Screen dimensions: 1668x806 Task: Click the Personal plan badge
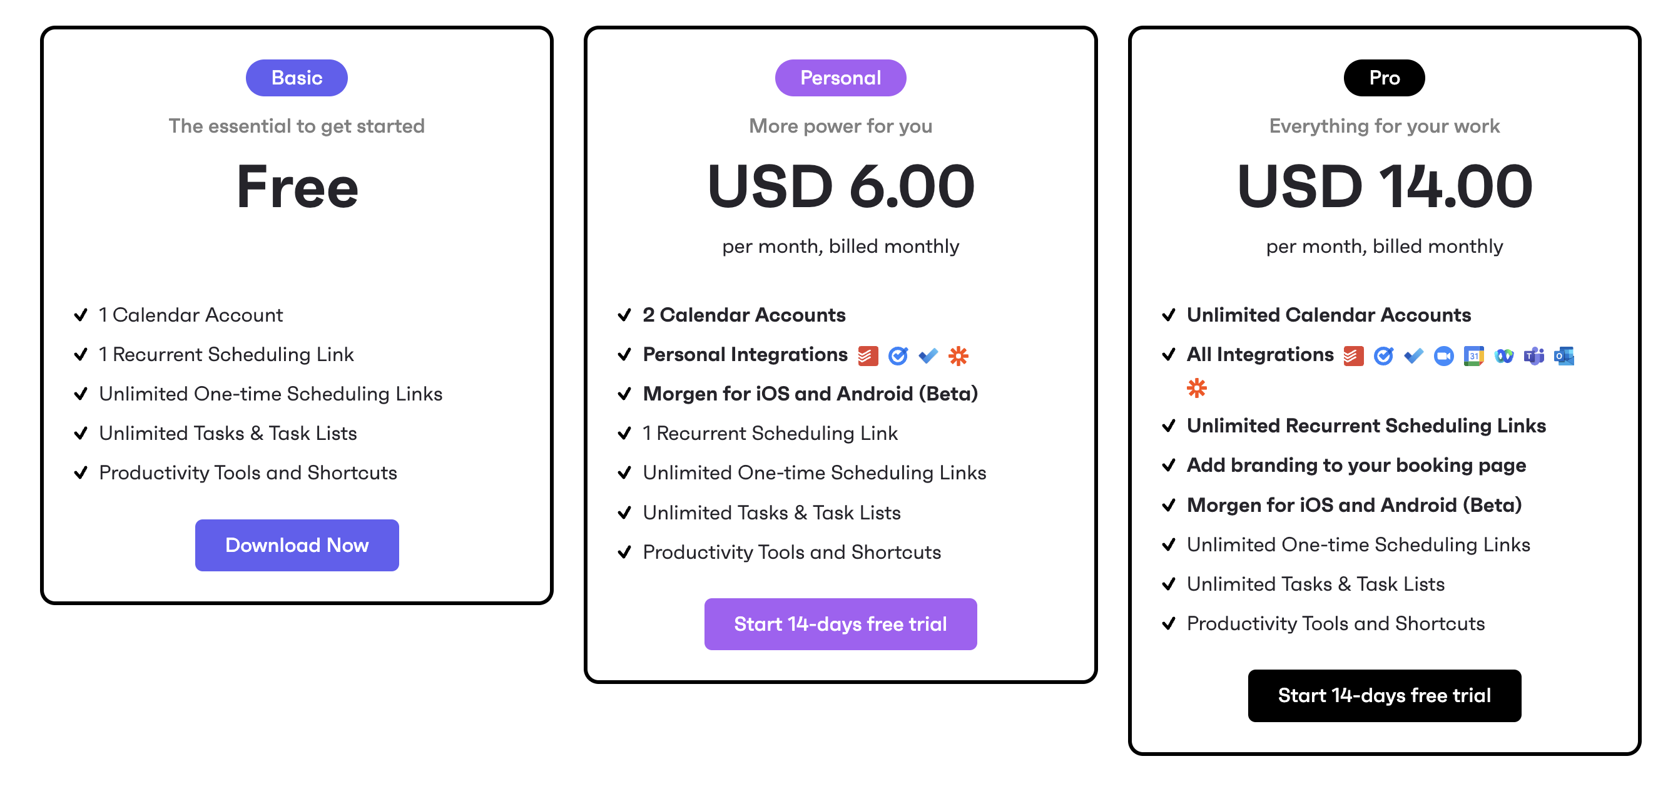pos(840,77)
